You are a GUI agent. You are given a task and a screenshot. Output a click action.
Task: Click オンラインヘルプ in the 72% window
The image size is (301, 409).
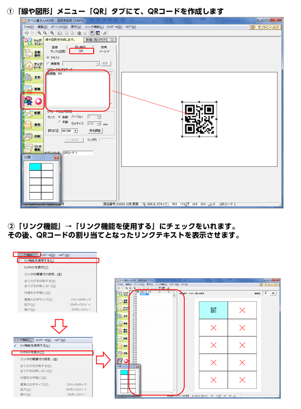[x=269, y=284]
